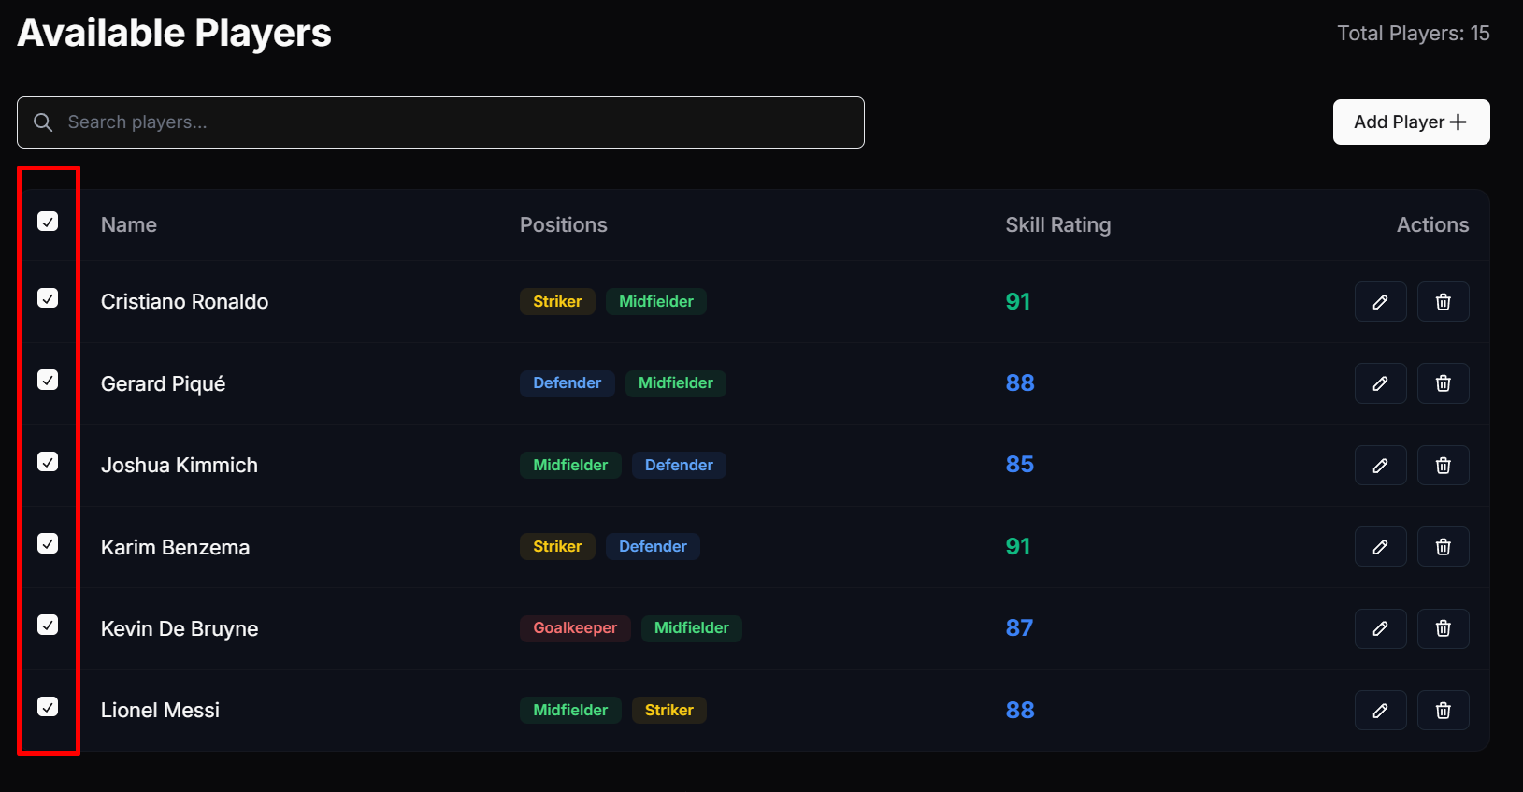
Task: Click Midfielder tag in Lionel Messi row
Action: click(x=570, y=710)
